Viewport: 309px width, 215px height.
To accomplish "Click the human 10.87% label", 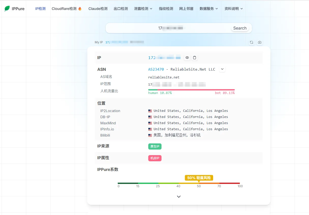I will [160, 93].
